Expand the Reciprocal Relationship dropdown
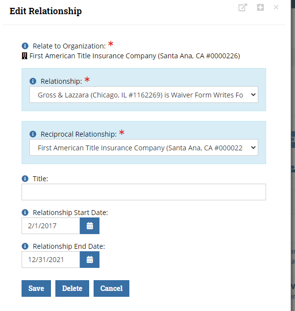The image size is (295, 311). point(144,147)
